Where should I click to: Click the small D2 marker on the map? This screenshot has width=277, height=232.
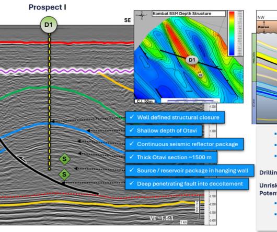click(x=200, y=75)
